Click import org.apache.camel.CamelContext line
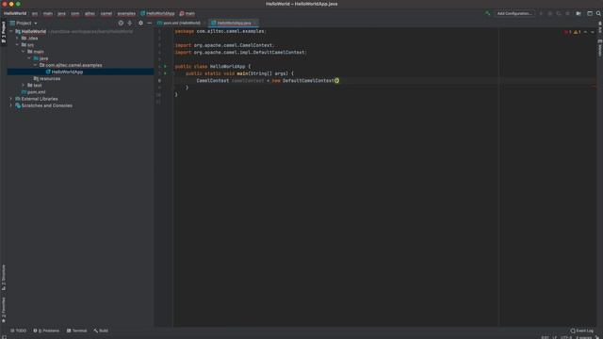Screen dimensions: 603x339 coord(224,45)
